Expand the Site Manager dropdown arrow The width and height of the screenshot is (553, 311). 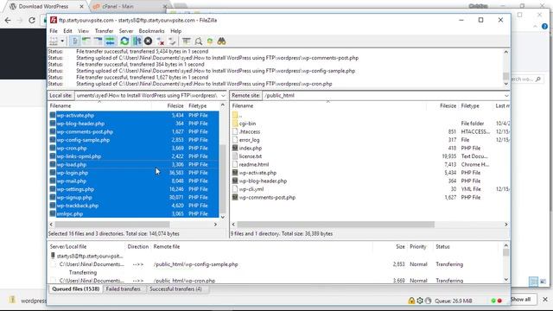[62, 41]
